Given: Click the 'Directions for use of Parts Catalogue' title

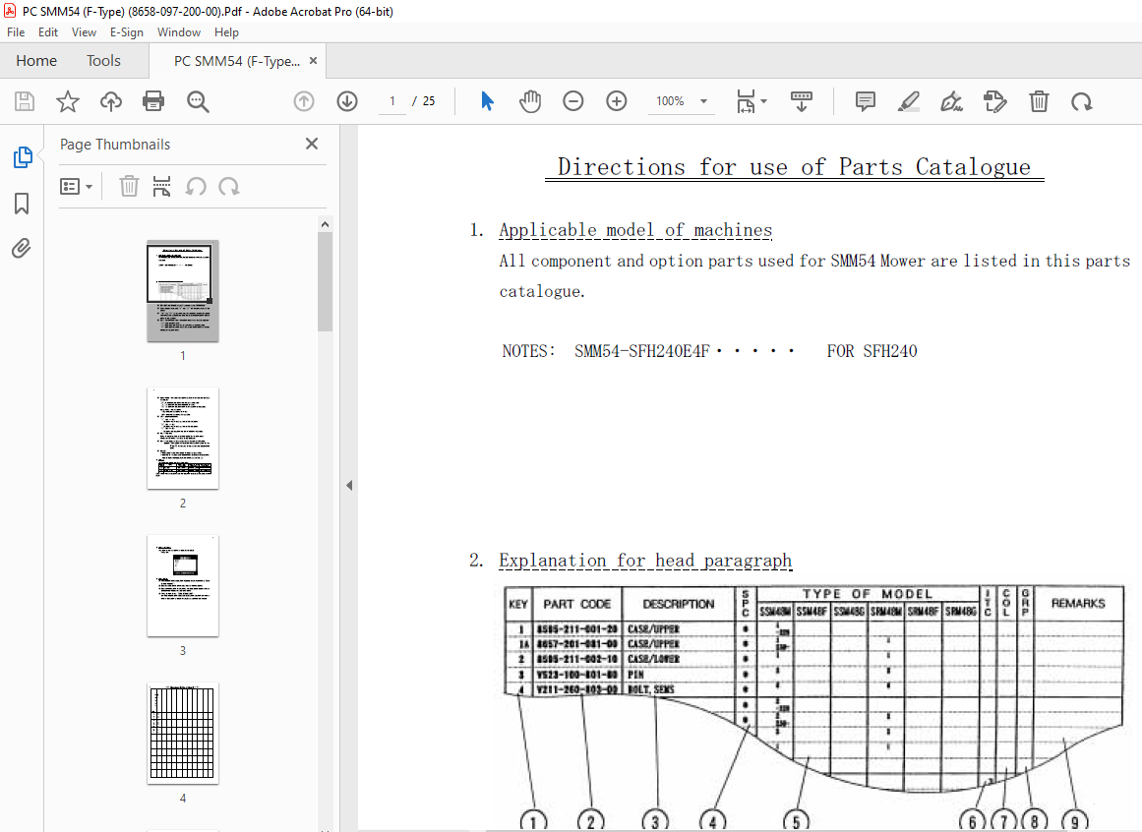Looking at the screenshot, I should click(795, 166).
